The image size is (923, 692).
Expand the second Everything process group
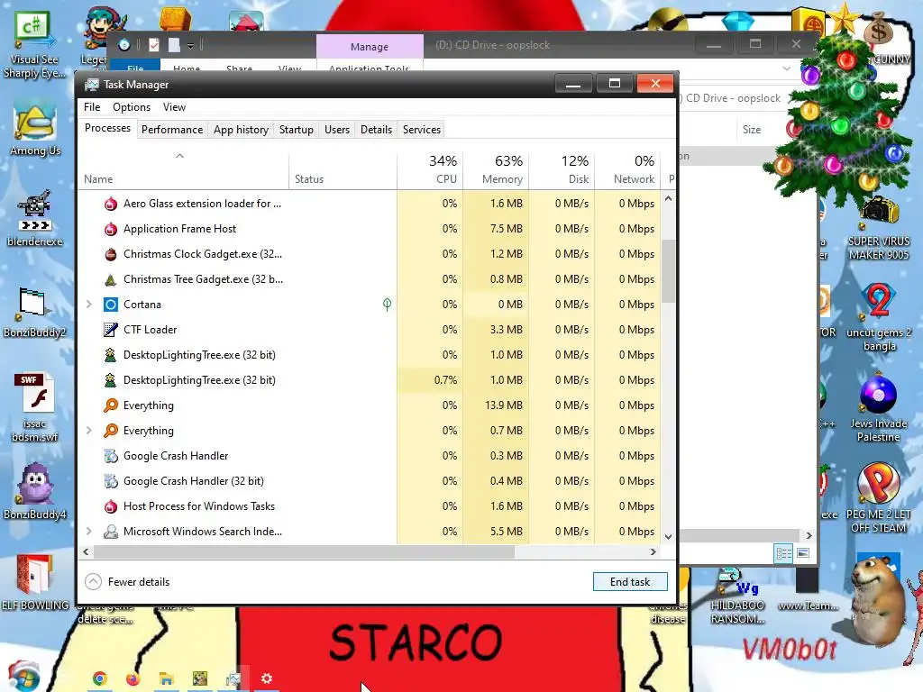pos(89,431)
